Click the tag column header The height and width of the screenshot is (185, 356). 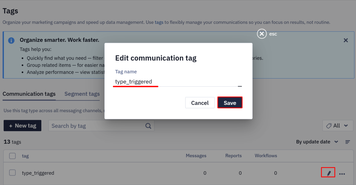25,156
